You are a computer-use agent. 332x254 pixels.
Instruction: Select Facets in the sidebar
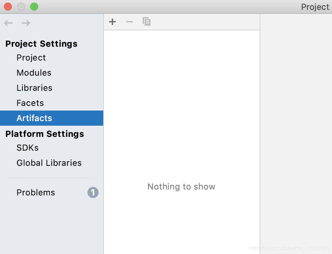[x=30, y=103]
